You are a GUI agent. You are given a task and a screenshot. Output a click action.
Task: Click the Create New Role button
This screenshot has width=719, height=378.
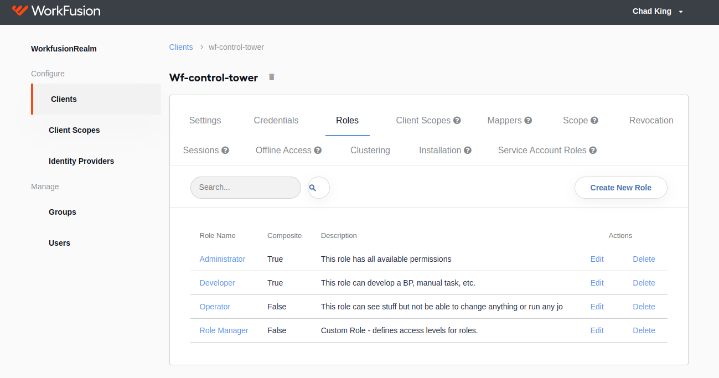(620, 188)
